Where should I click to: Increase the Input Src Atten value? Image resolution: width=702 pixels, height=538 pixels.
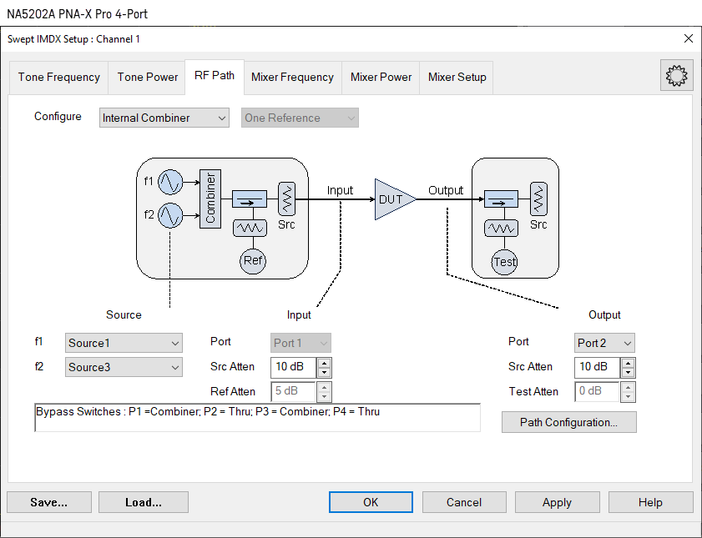coord(324,362)
